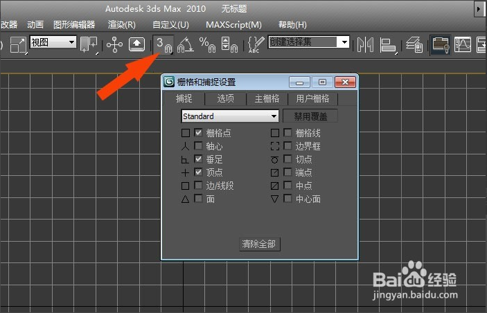Minimize the 栅格和捕捉设置 dialog
This screenshot has height=313, width=487.
click(x=300, y=82)
